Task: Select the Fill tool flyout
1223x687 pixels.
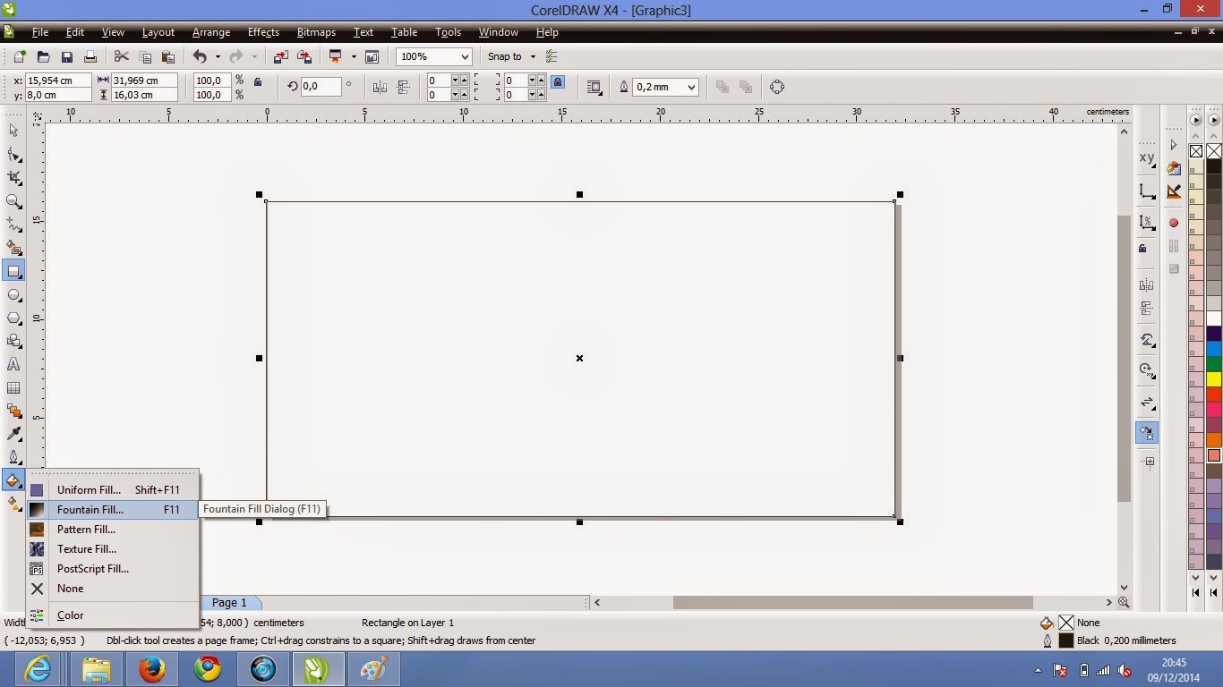Action: pyautogui.click(x=13, y=480)
